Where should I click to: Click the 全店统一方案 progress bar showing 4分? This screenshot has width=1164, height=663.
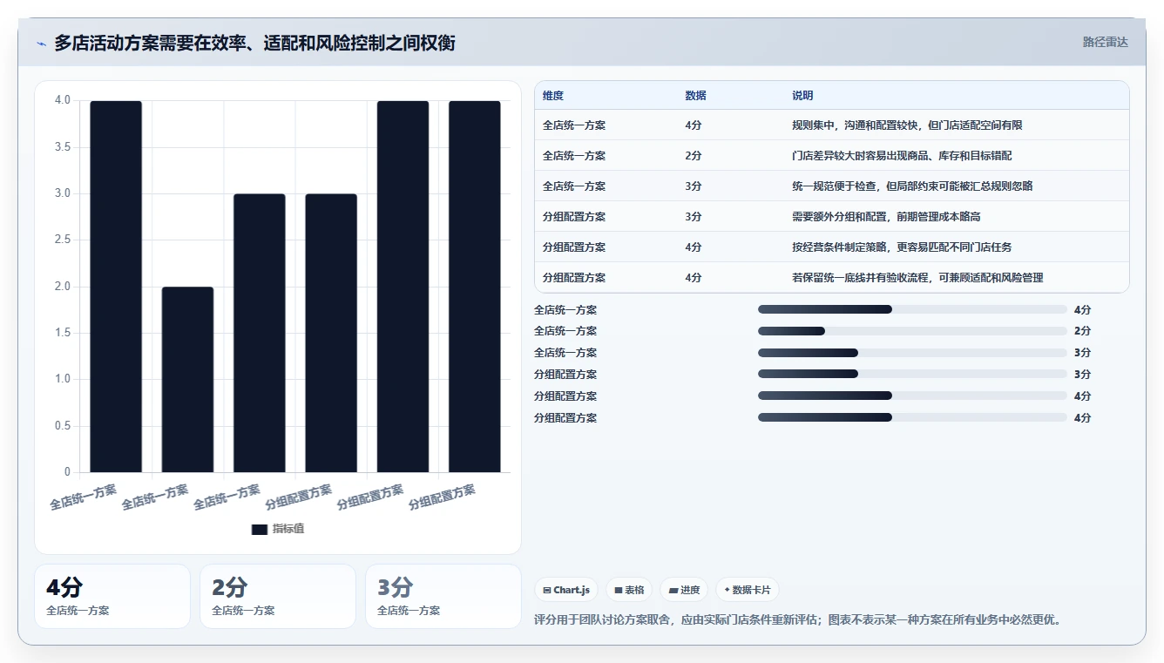[912, 309]
